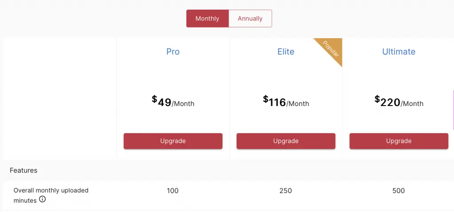
Task: Select the Pro plan title
Action: click(173, 51)
